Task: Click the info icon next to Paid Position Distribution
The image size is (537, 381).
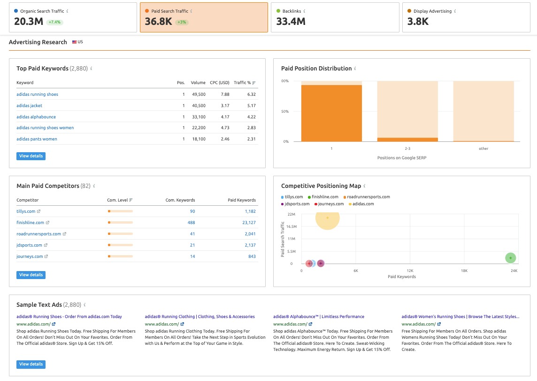Action: point(355,68)
